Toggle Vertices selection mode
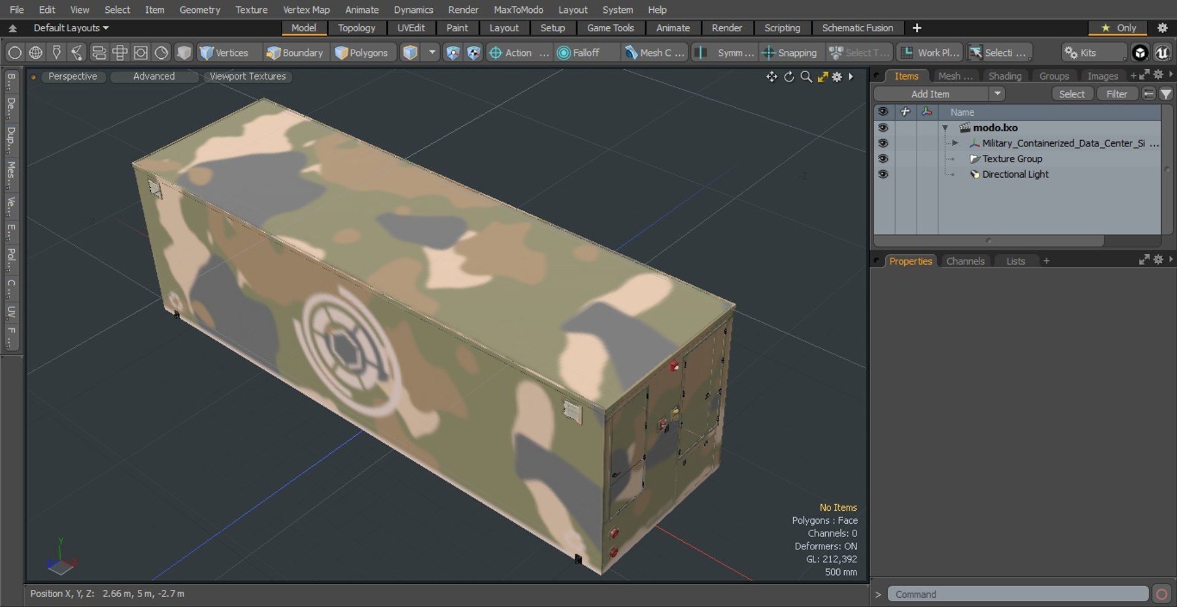 pos(224,53)
